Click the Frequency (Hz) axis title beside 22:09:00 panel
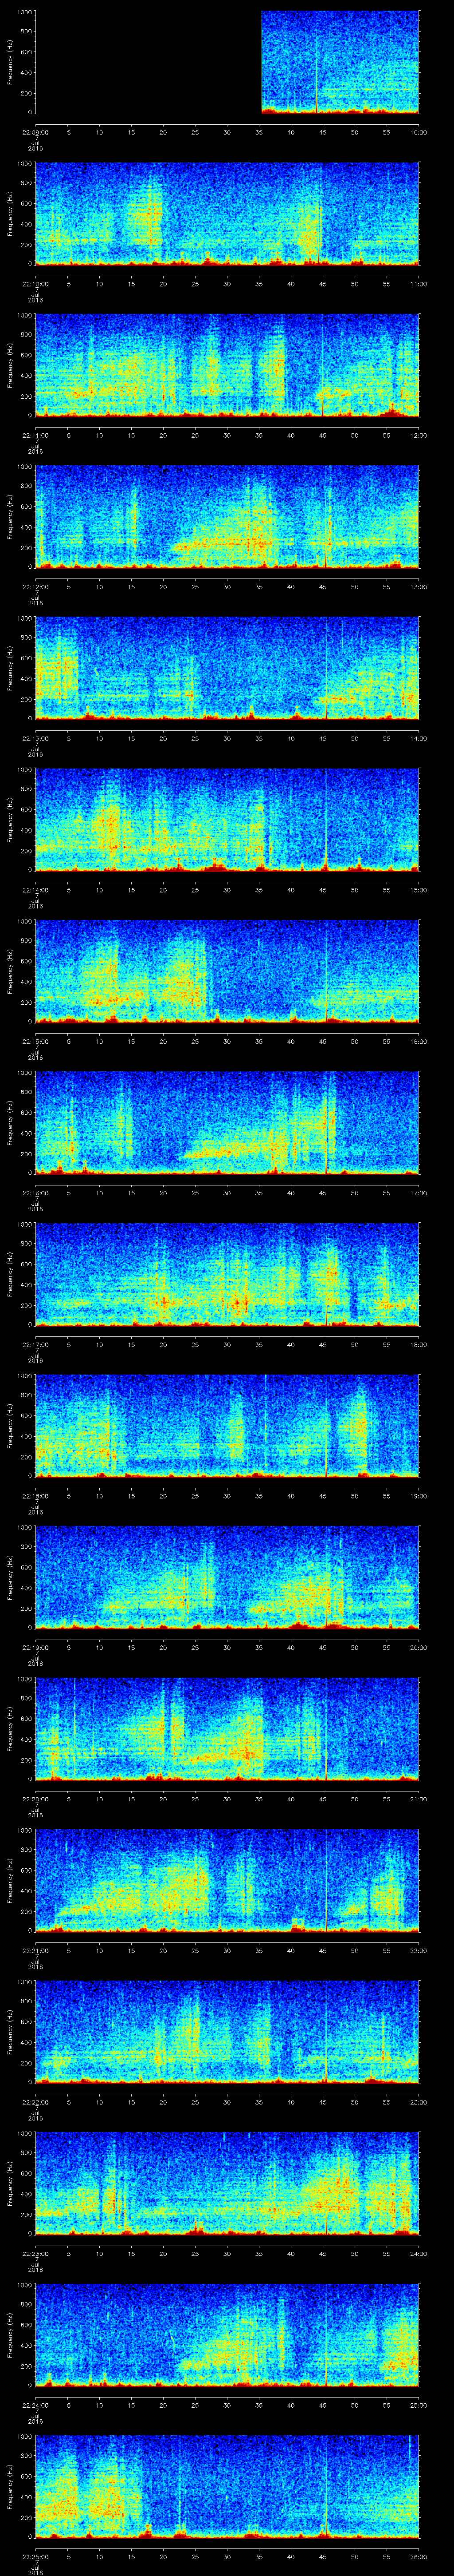Screen dimensions: 454x2576 (x=10, y=62)
